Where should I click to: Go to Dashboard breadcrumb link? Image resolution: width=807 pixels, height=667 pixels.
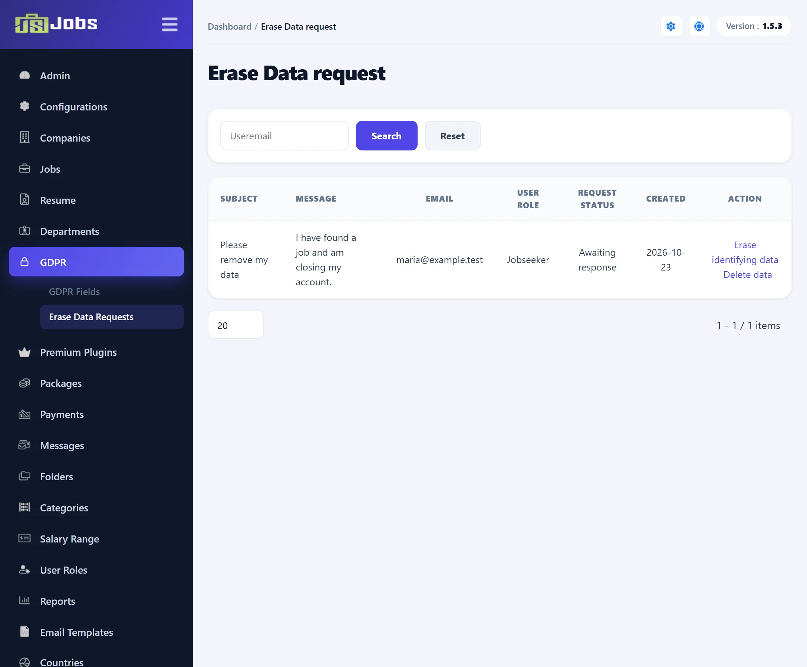230,27
